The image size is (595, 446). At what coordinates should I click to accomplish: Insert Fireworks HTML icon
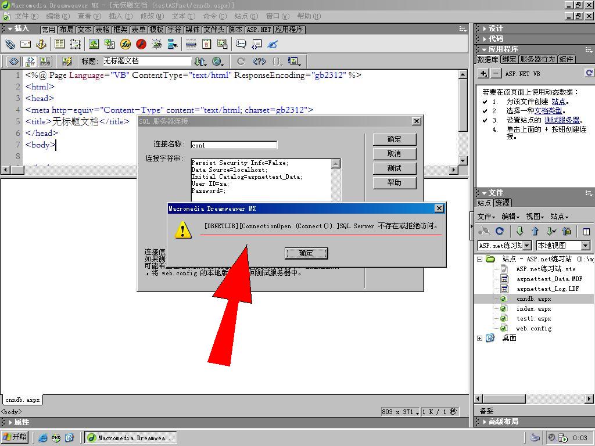point(126,44)
